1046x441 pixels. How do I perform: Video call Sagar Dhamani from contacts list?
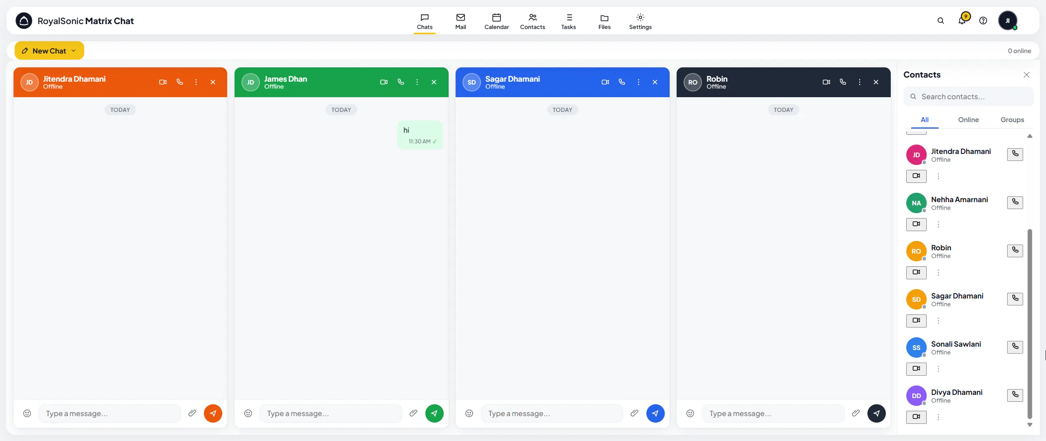(x=916, y=321)
